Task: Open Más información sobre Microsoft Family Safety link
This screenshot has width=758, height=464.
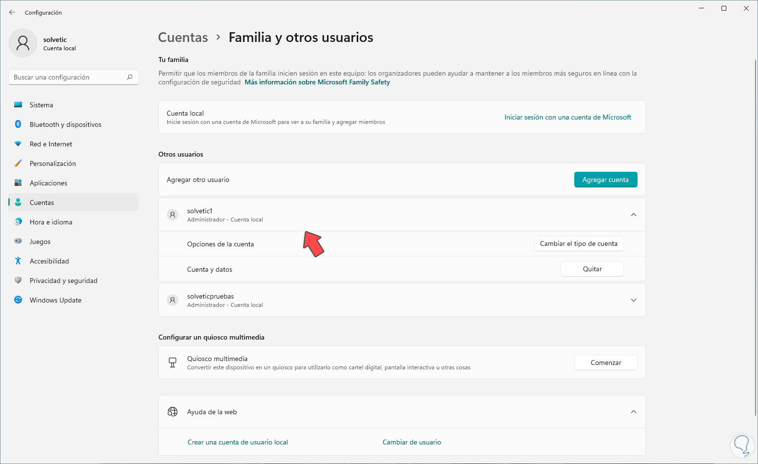Action: click(317, 82)
